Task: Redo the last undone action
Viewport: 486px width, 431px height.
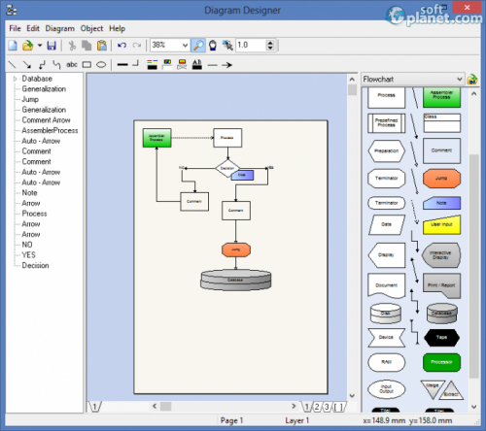Action: (137, 46)
